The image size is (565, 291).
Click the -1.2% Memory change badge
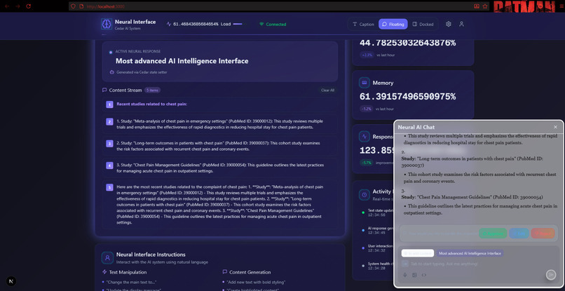click(x=366, y=109)
